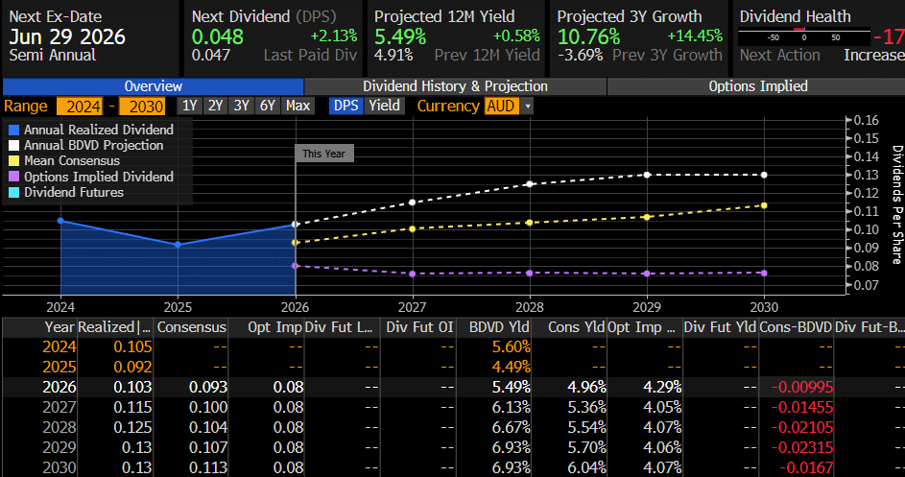
Task: Edit the range end year 2030
Action: tap(146, 106)
